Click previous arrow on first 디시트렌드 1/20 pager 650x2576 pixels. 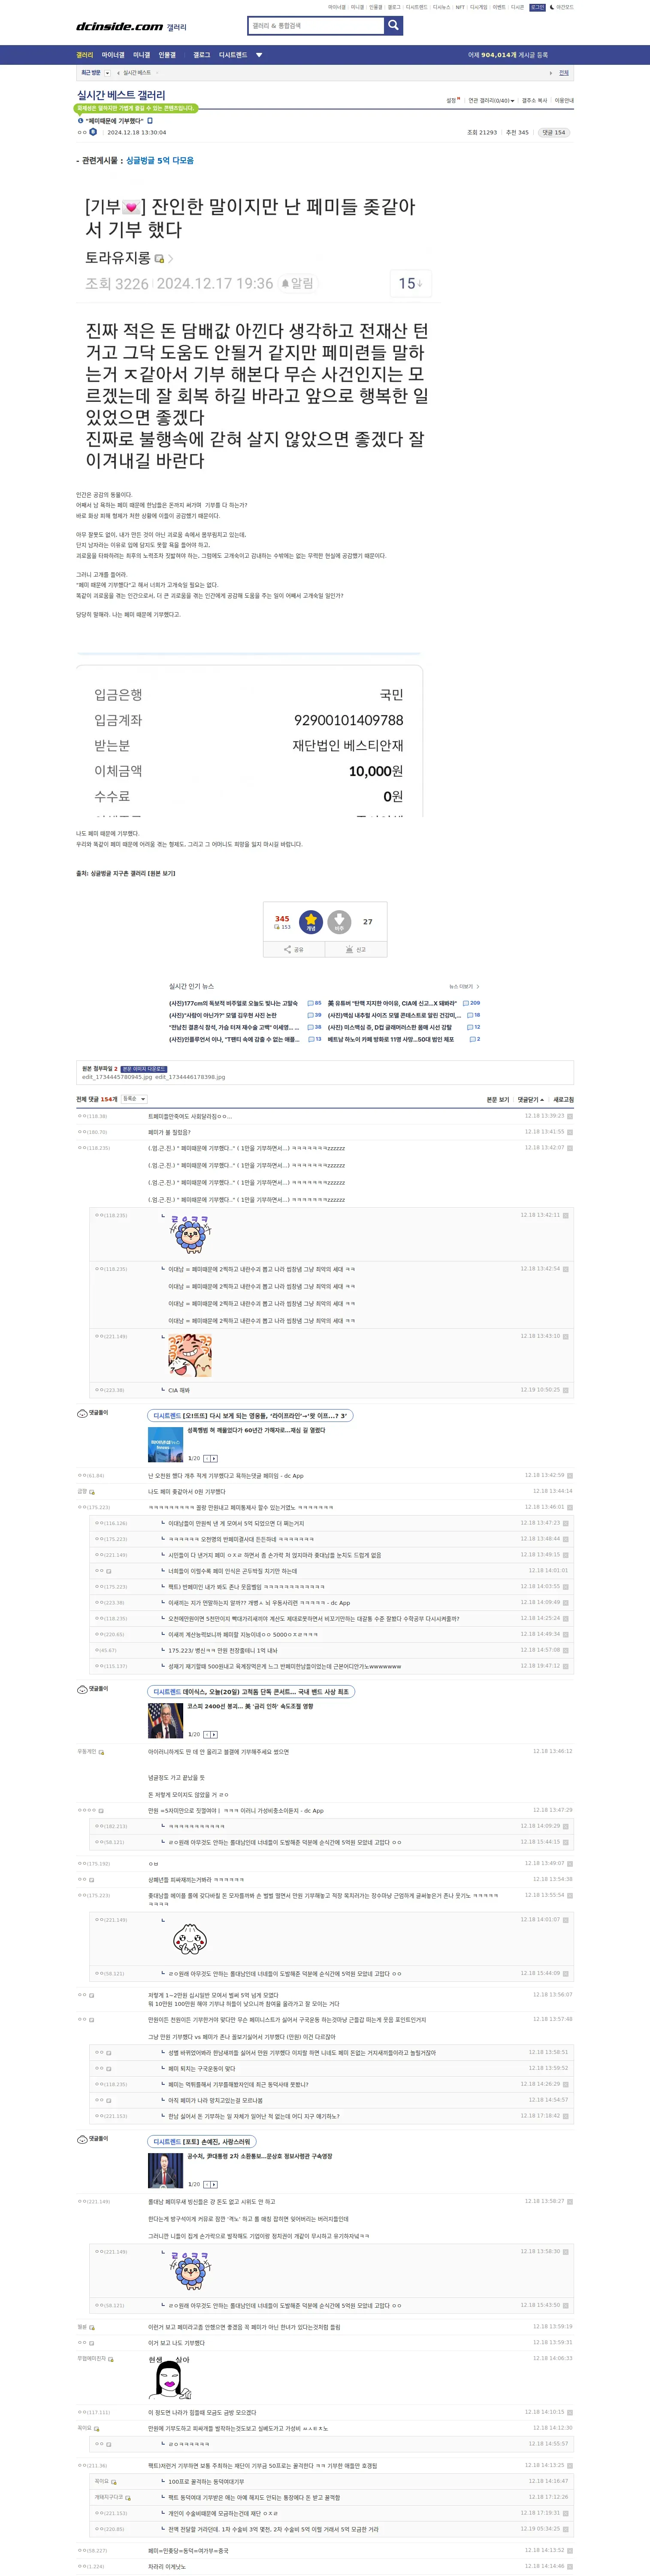click(x=207, y=1459)
